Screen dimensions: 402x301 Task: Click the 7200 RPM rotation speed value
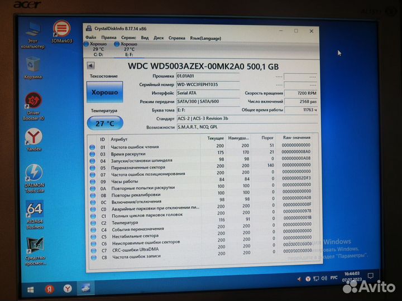click(x=301, y=93)
